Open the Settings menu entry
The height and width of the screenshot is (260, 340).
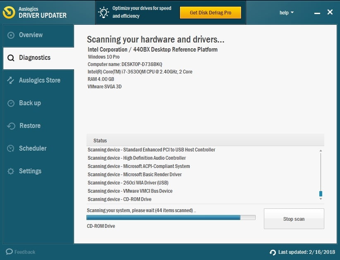point(30,171)
